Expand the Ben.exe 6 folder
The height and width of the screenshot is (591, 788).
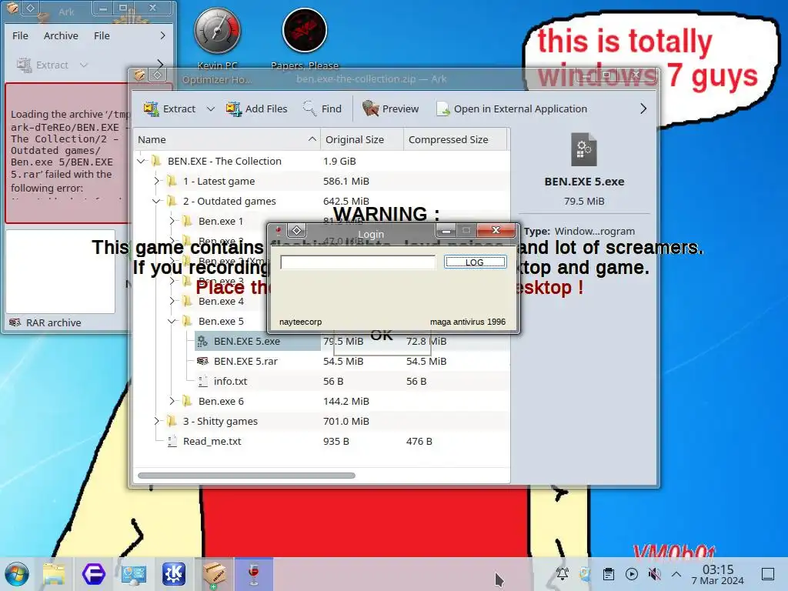tap(172, 401)
